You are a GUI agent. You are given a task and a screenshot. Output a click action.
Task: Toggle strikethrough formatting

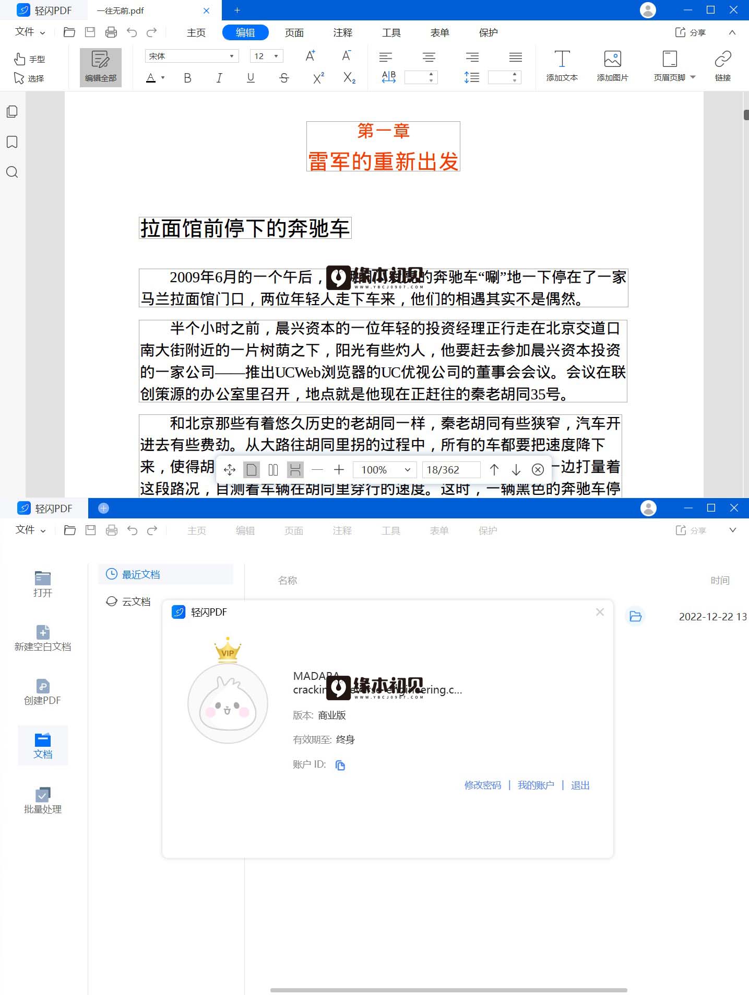(x=284, y=78)
